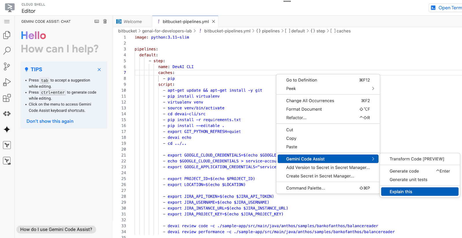The height and width of the screenshot is (238, 462).
Task: Click line number 21 in gutter
Action: pyautogui.click(x=124, y=155)
